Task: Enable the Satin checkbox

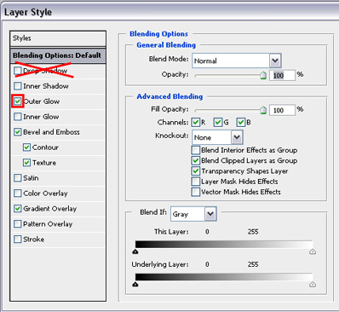Action: pyautogui.click(x=18, y=178)
